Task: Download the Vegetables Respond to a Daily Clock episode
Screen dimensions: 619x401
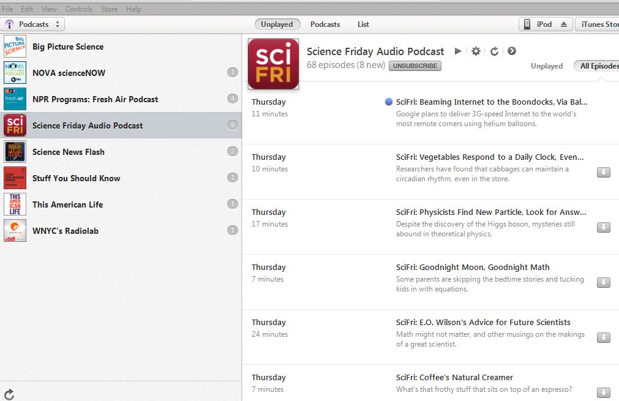Action: (604, 173)
